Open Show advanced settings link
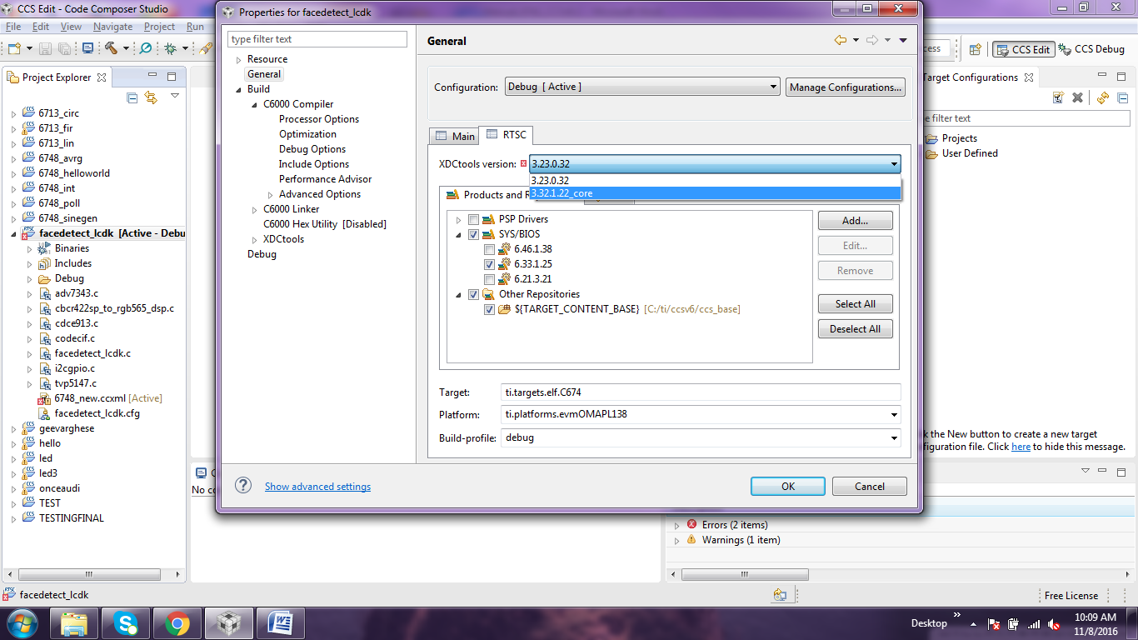The image size is (1138, 640). coord(318,487)
